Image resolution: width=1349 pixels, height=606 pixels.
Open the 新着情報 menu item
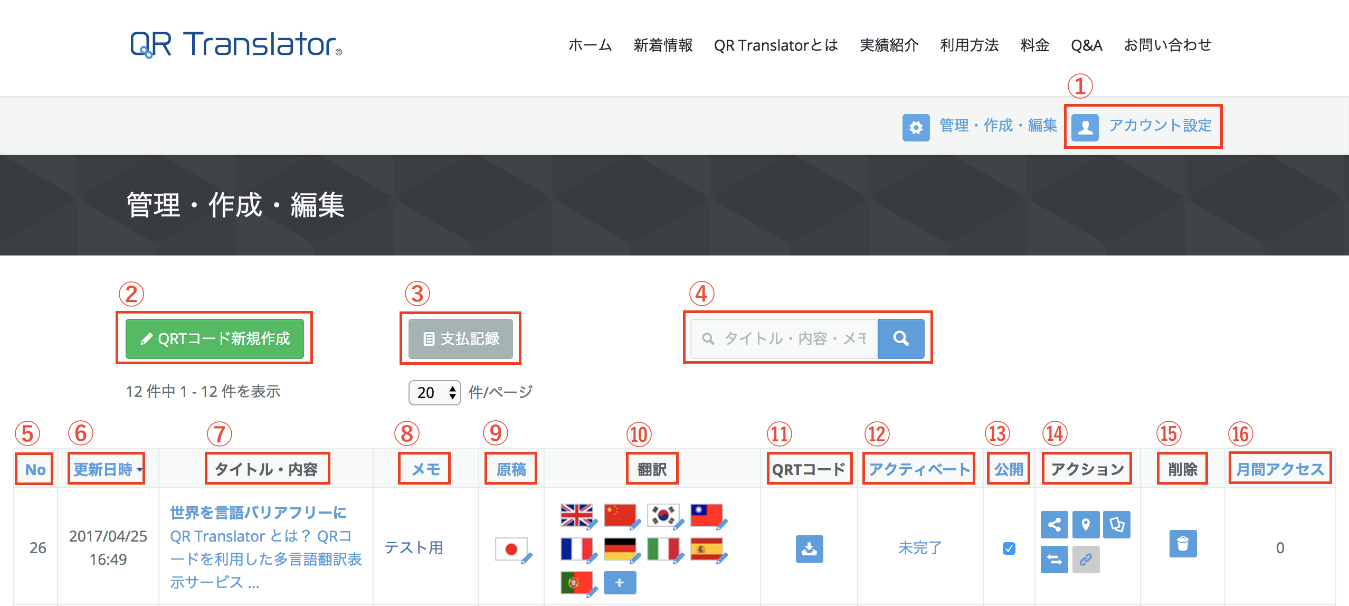point(663,45)
